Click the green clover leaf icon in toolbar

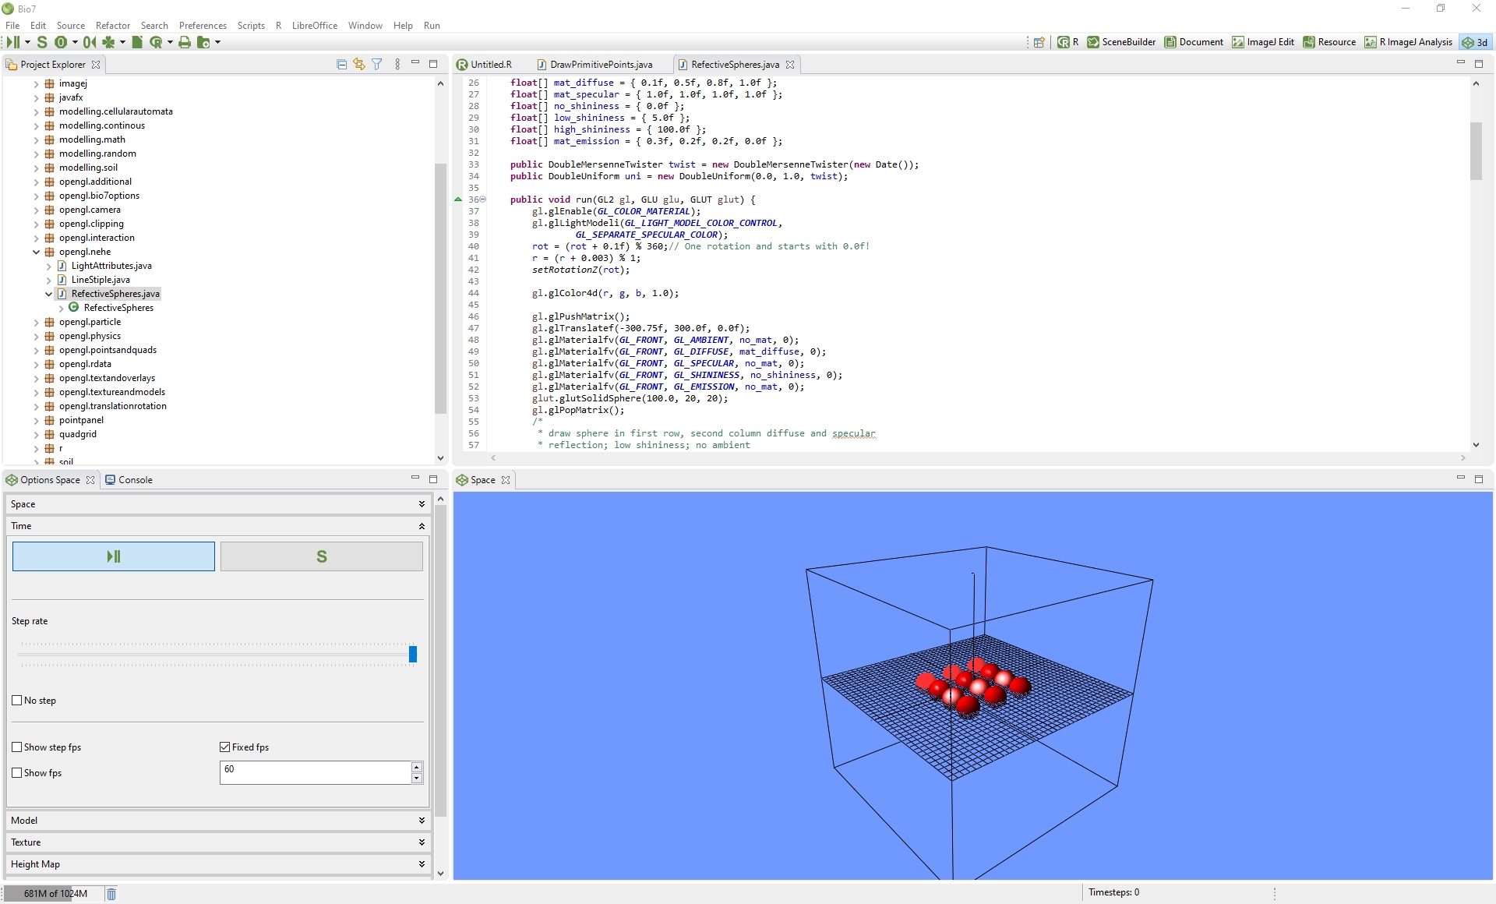point(109,42)
